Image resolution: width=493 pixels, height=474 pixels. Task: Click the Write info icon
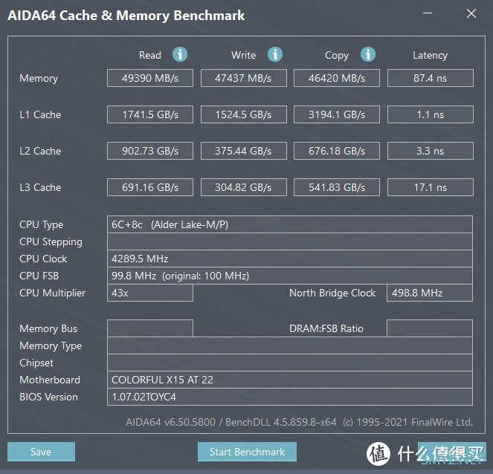tap(275, 54)
